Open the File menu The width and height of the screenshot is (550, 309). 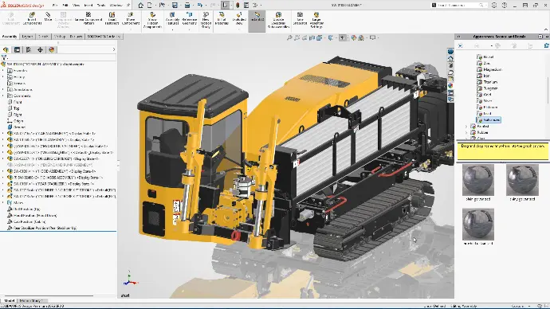[55, 6]
